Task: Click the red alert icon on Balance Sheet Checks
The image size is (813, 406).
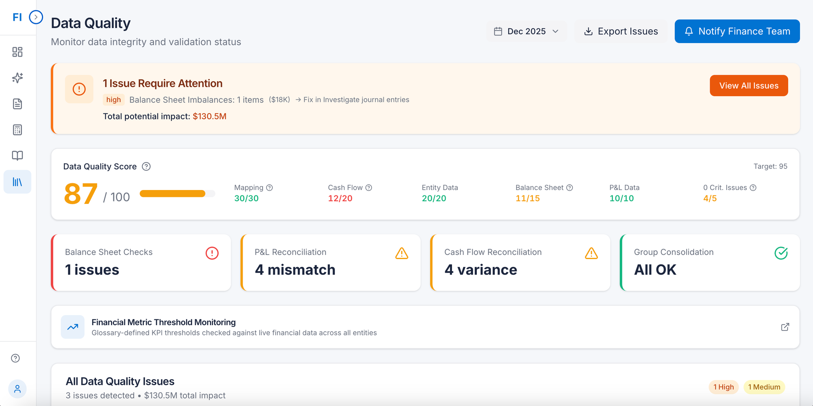Action: pos(211,253)
